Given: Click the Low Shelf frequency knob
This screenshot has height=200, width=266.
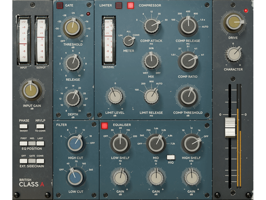Looking at the screenshot, I should (120, 144).
